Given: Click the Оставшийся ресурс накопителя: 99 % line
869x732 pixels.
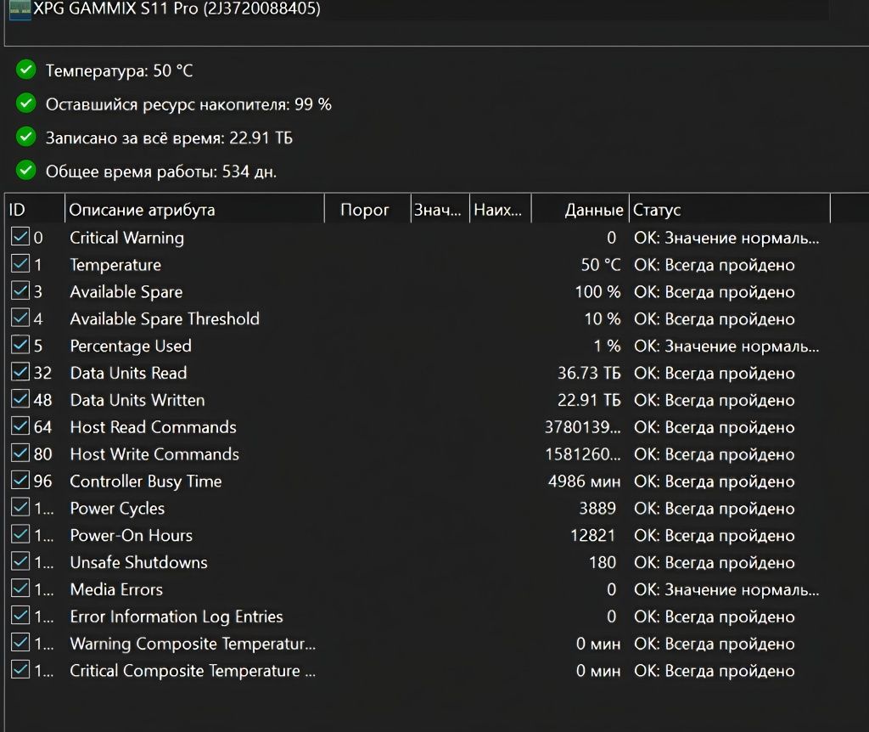Looking at the screenshot, I should [188, 104].
